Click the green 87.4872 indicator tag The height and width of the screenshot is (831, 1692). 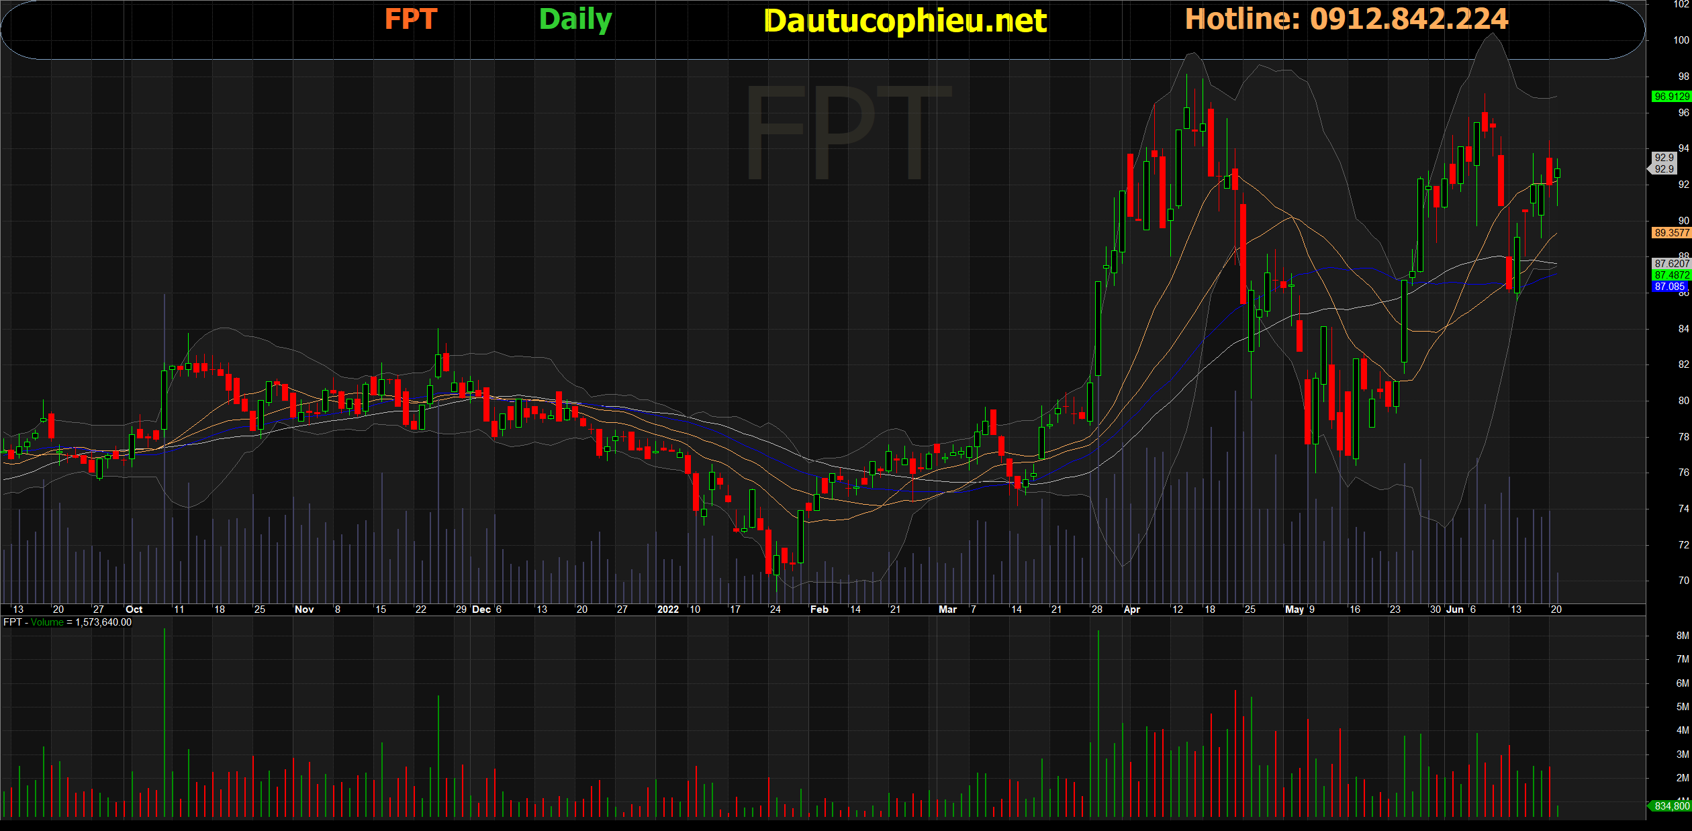click(1671, 275)
